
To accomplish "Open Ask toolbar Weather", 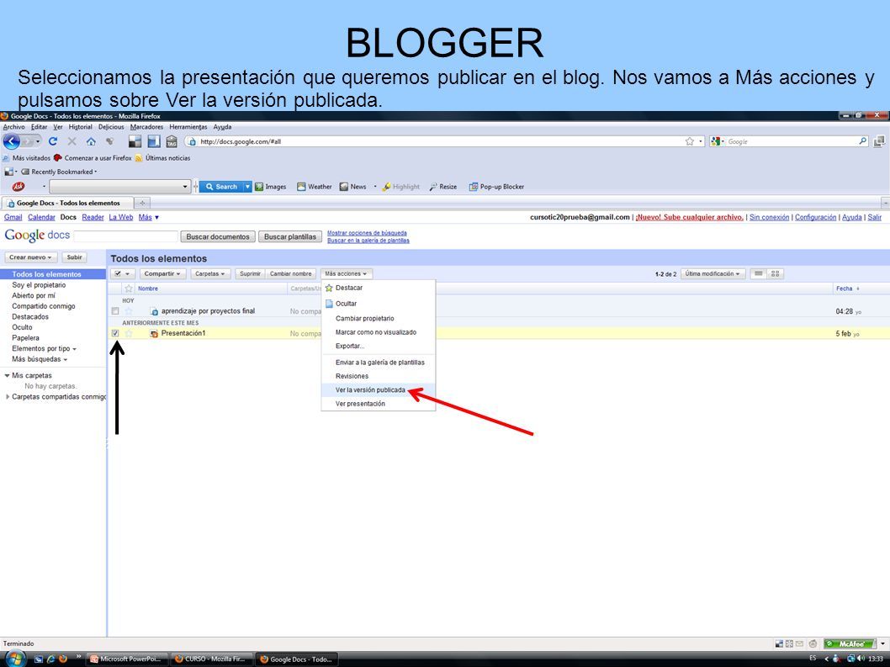I will pos(315,186).
